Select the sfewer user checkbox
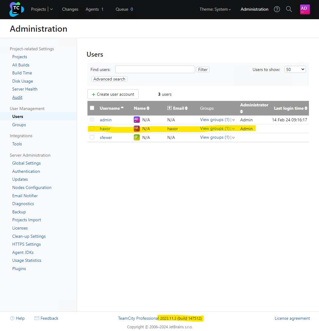Image resolution: width=319 pixels, height=331 pixels. (x=92, y=137)
